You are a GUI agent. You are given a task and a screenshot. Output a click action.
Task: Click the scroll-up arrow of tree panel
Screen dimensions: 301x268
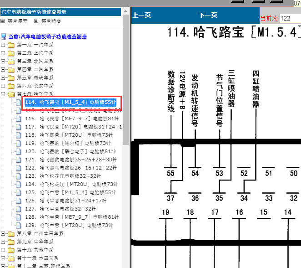126,11
